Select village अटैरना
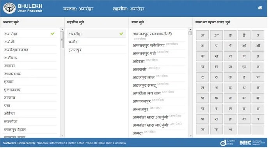Image resolution: width=272 pixels, height=157 pixels. tap(158, 61)
